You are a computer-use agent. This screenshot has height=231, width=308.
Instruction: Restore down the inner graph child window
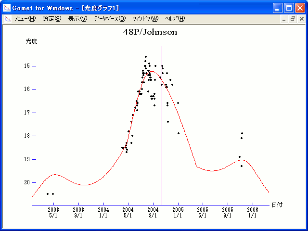(x=293, y=19)
